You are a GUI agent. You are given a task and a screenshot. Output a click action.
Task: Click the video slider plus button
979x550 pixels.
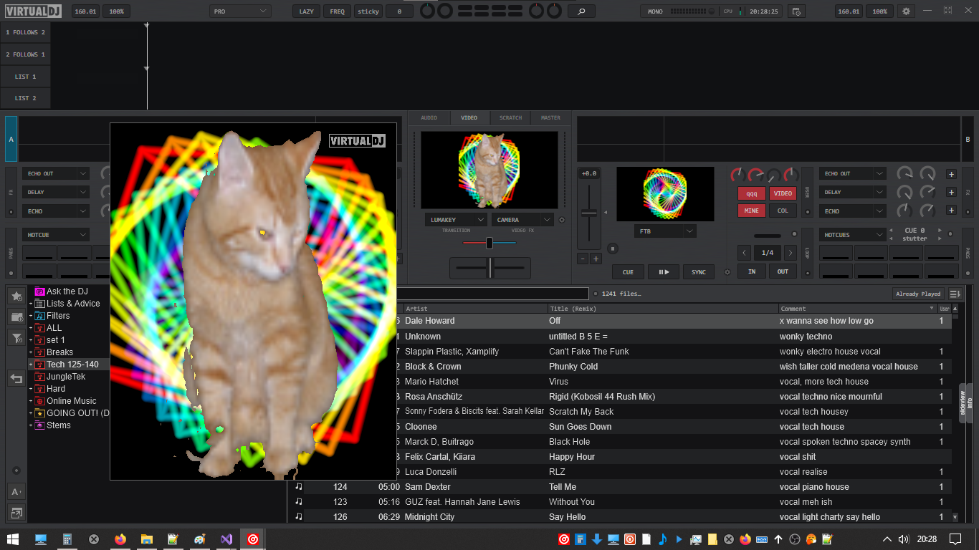pos(596,259)
